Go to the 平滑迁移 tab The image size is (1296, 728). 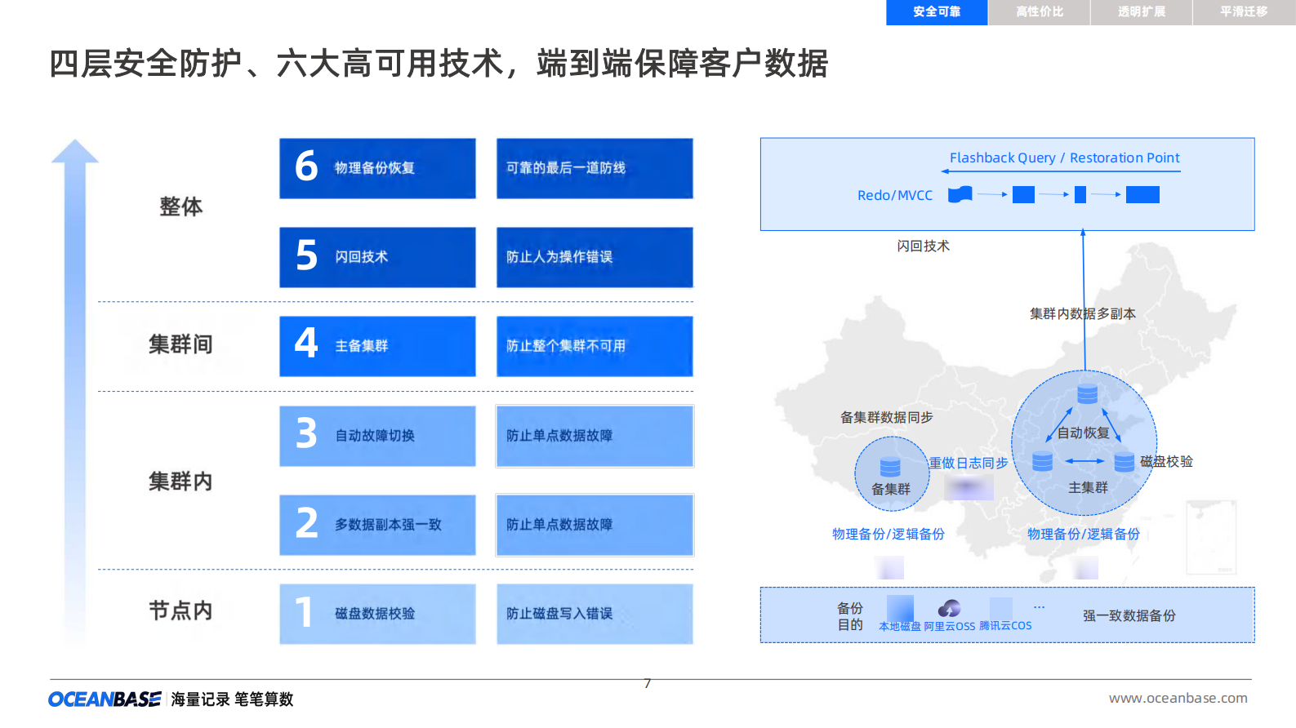pos(1244,12)
